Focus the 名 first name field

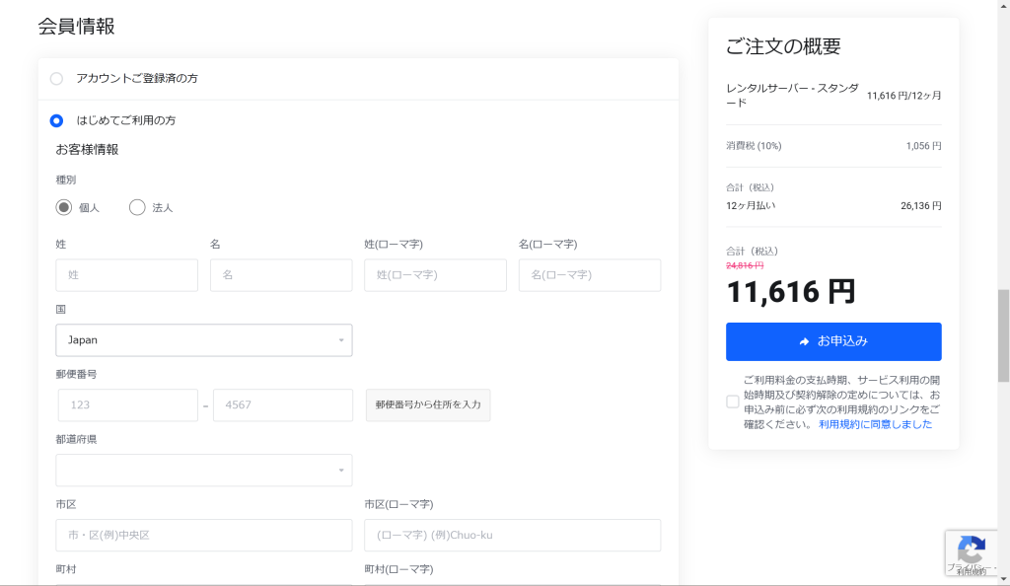click(x=281, y=275)
